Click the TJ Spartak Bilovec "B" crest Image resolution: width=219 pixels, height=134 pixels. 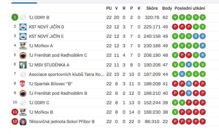click(22, 84)
